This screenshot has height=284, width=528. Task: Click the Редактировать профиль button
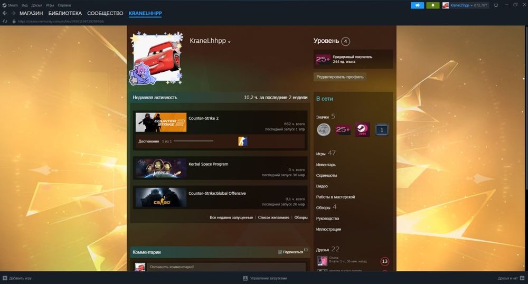340,77
